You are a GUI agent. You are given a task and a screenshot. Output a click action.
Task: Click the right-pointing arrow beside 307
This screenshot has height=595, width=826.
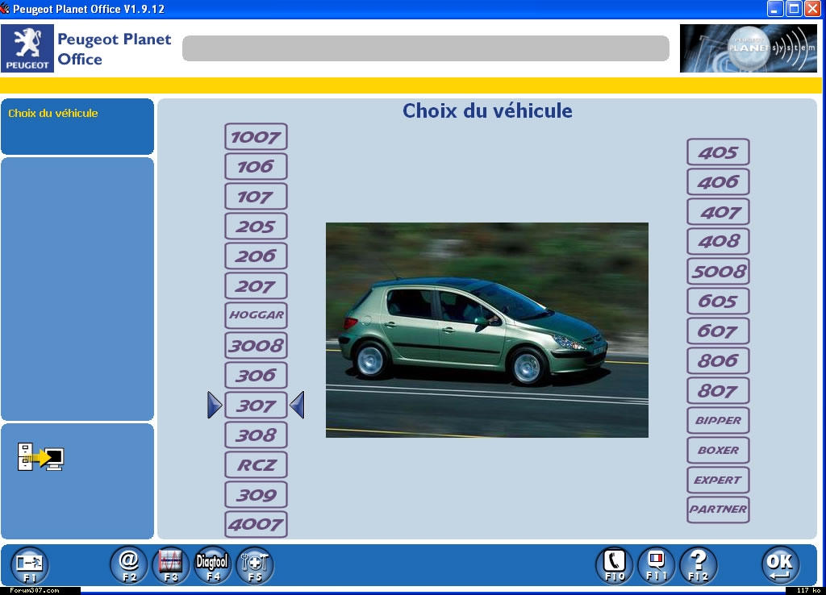215,405
